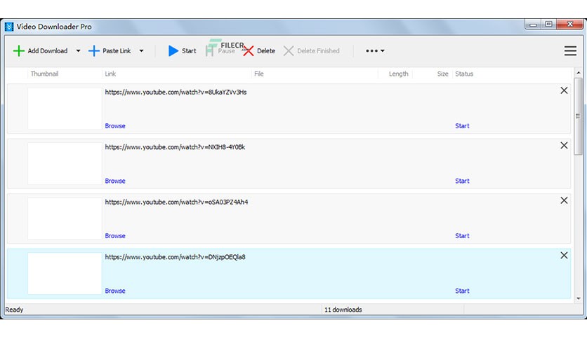
Task: Click the URL text ending in 8UkaYZVv3Hs
Action: tap(176, 92)
